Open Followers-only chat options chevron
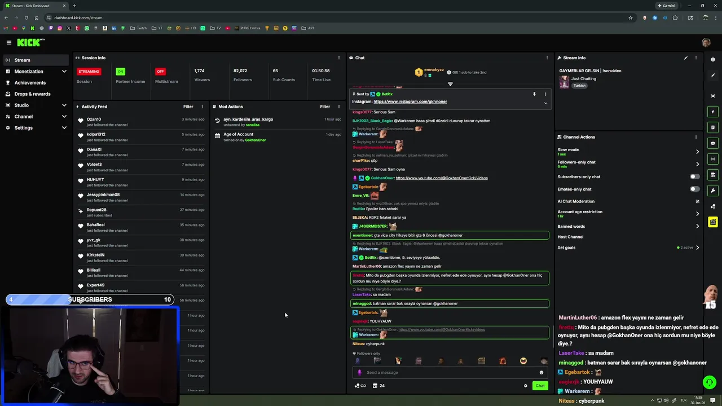The image size is (722, 406). (698, 164)
